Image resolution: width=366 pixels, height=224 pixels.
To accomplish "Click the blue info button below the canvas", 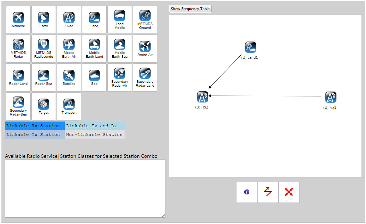I will [x=246, y=192].
